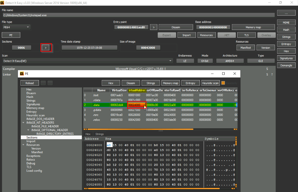This screenshot has height=192, width=298.
Task: Click the second blank button after Reload
Action: (x=50, y=83)
